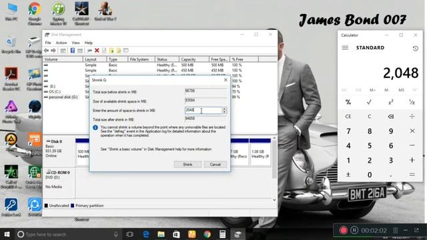
Task: Sort by the Capacity column header
Action: pyautogui.click(x=194, y=59)
